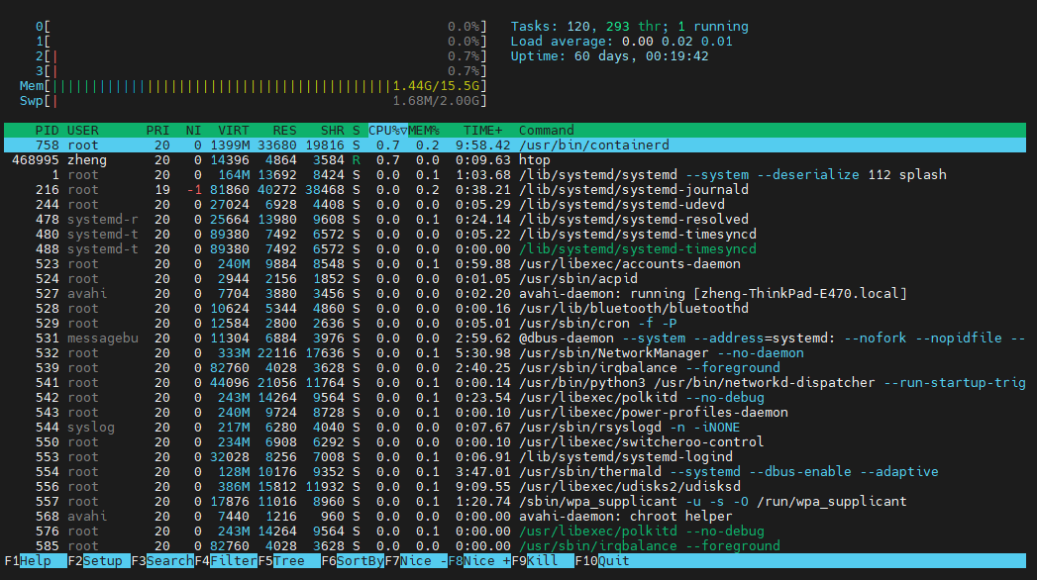Click the Command column header
This screenshot has height=580, width=1037.
pyautogui.click(x=547, y=130)
